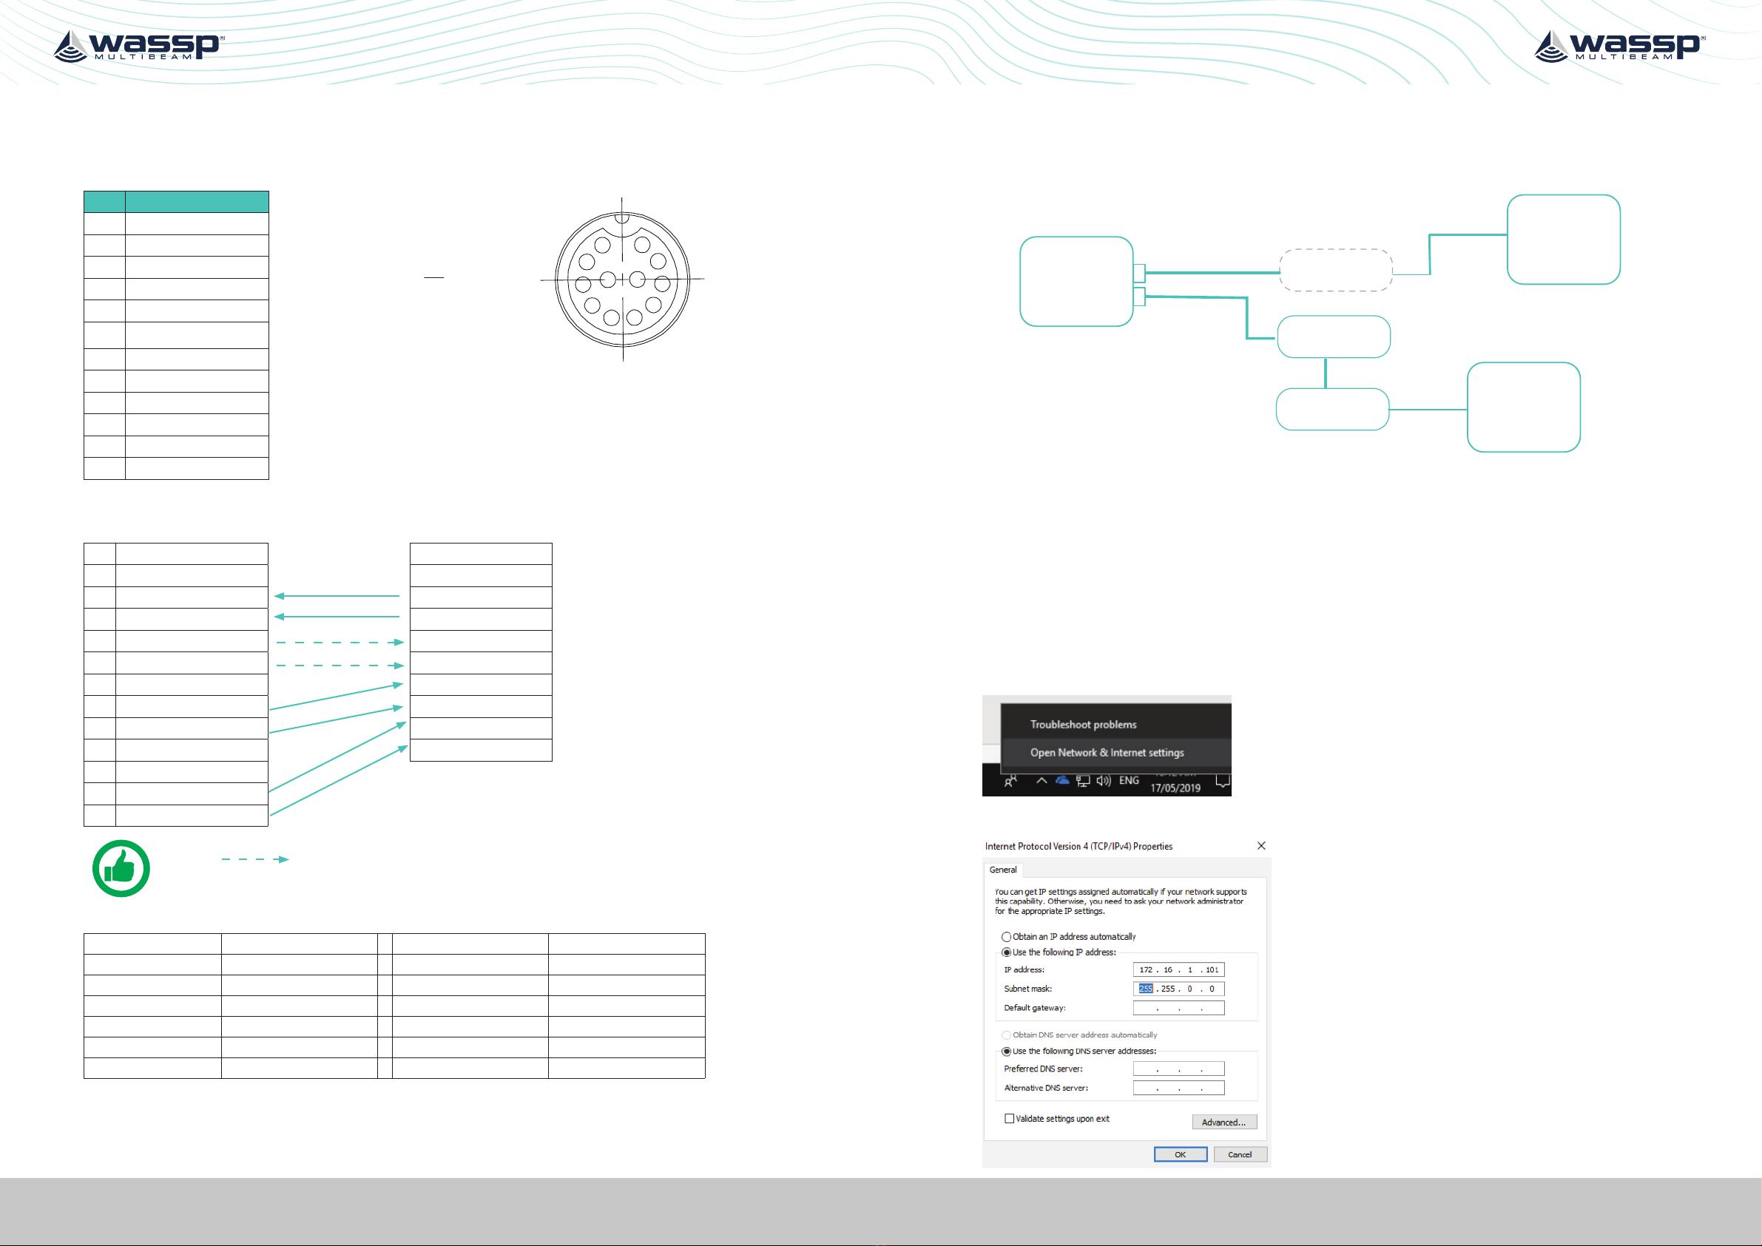The image size is (1762, 1246).
Task: Click the Default gateway field
Action: 1179,1008
